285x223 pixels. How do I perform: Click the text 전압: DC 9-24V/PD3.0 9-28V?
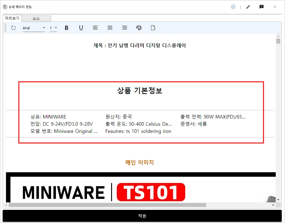pyautogui.click(x=62, y=124)
